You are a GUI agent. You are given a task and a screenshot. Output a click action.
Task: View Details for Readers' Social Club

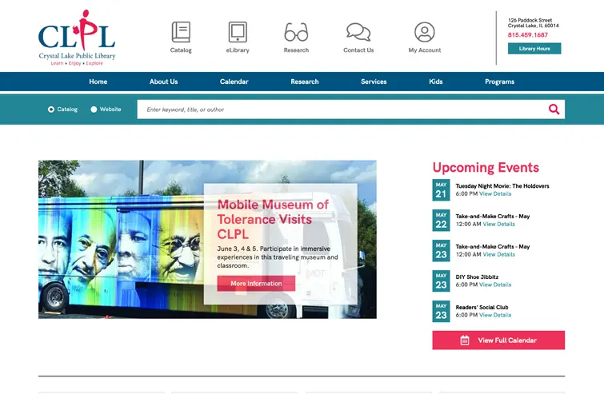tap(495, 315)
